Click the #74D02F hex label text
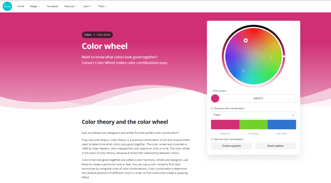The image size is (331, 183). [x=253, y=134]
